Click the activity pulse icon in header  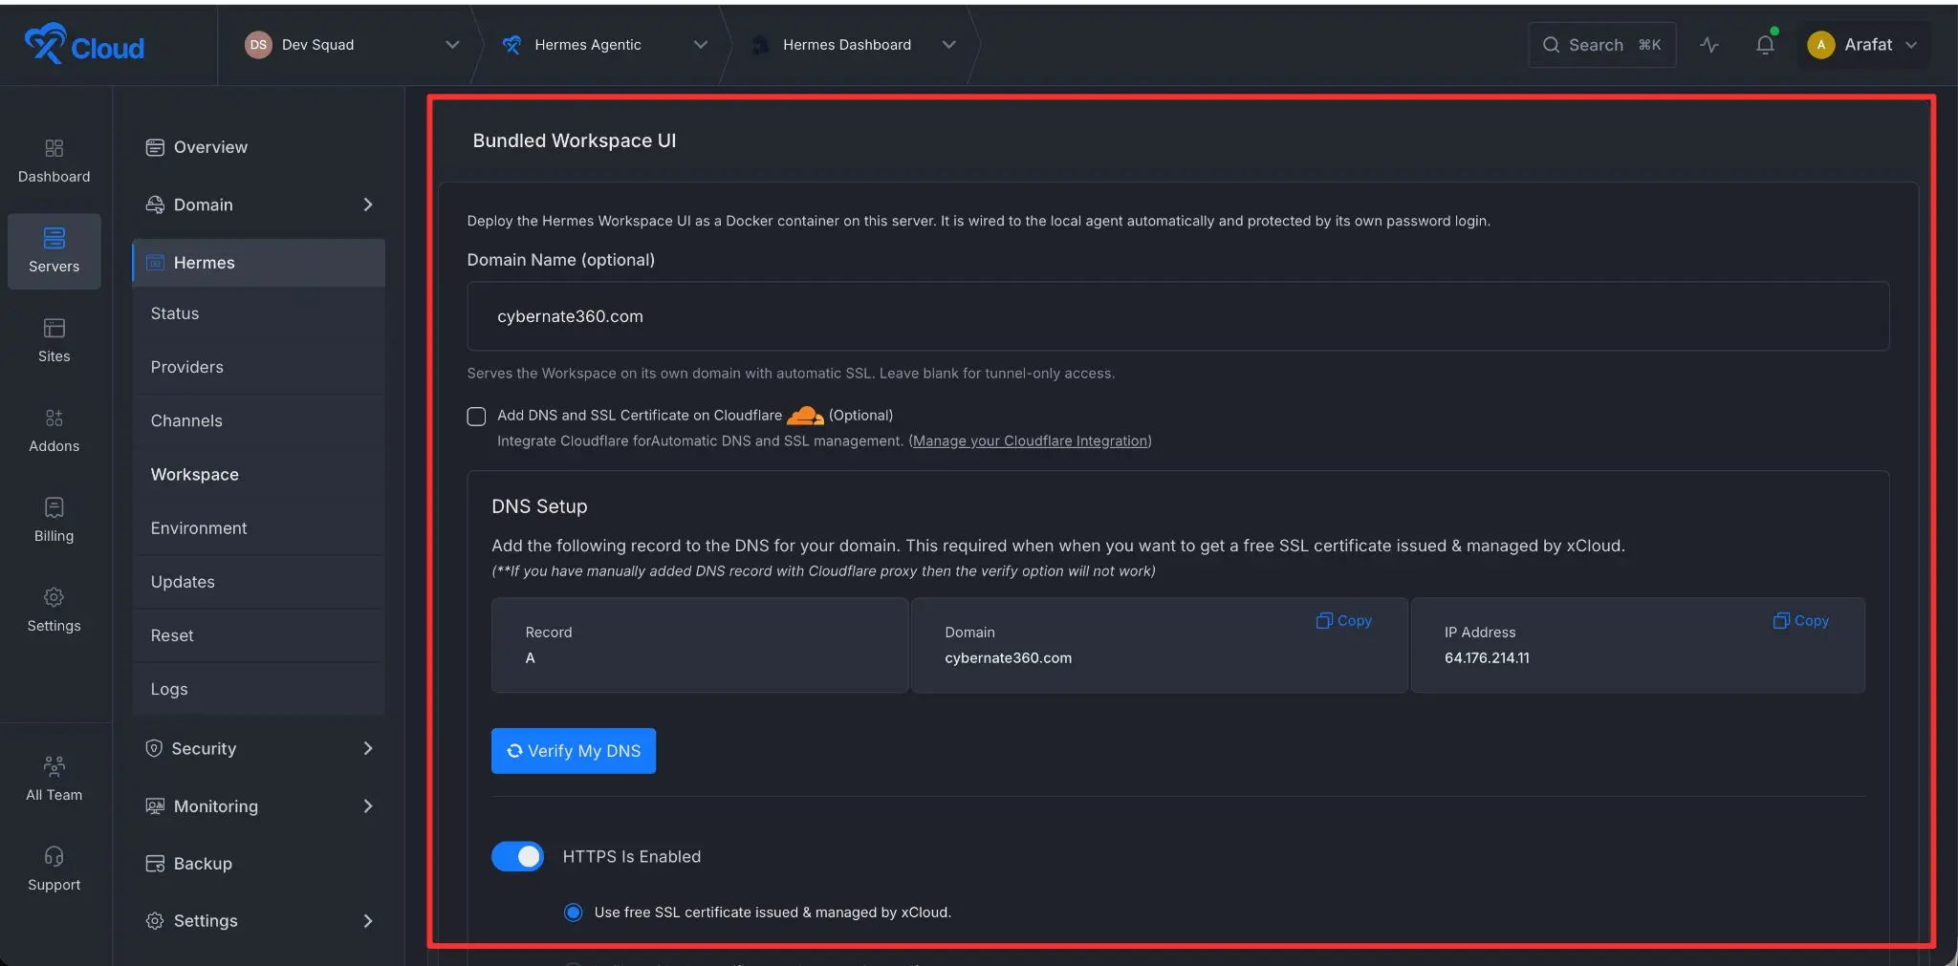tap(1709, 45)
